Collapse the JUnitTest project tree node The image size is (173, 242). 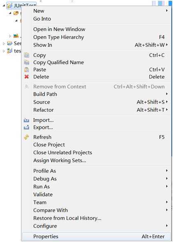[4, 6]
